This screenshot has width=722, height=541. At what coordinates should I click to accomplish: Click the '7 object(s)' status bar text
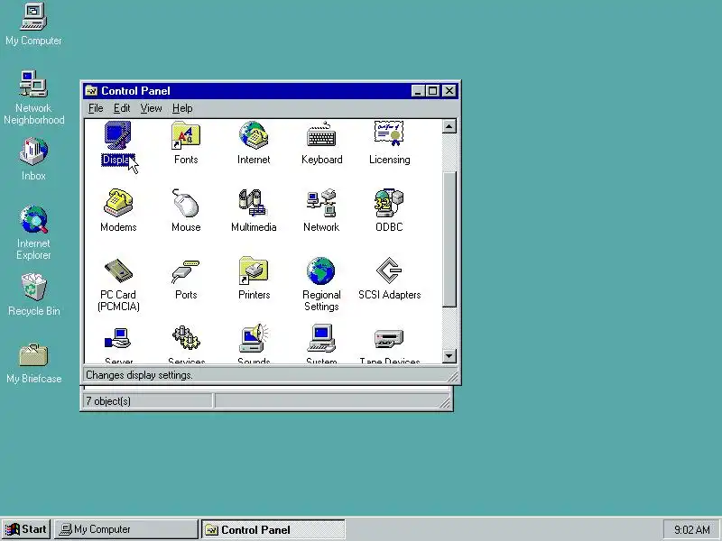pos(108,401)
